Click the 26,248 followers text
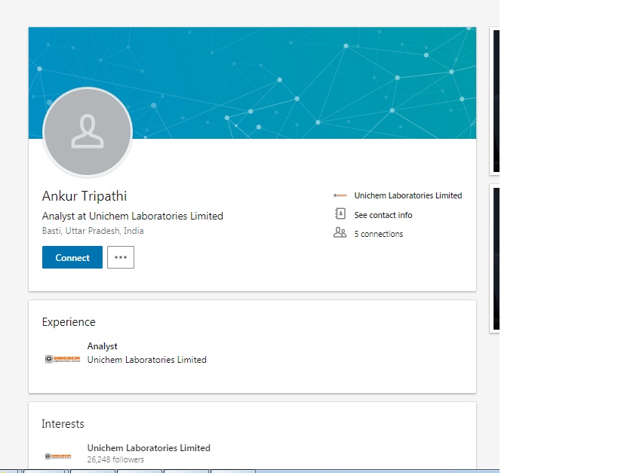The width and height of the screenshot is (618, 473). pos(115,459)
